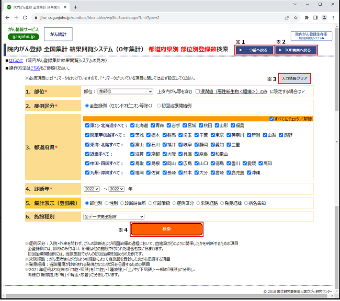Uncheck 東北・北海道すべて checkbox

(87, 126)
